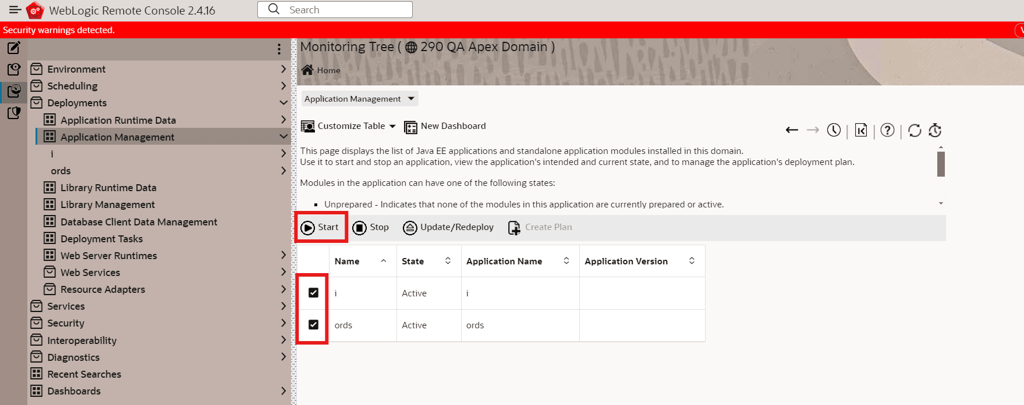Click the Library Runtime Data grid icon
This screenshot has width=1024, height=405.
50,187
